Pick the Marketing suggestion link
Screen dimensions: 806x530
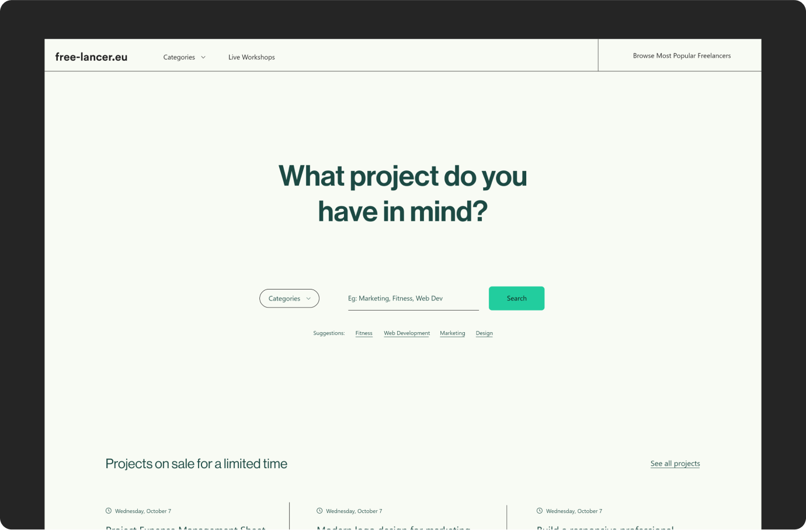point(453,333)
